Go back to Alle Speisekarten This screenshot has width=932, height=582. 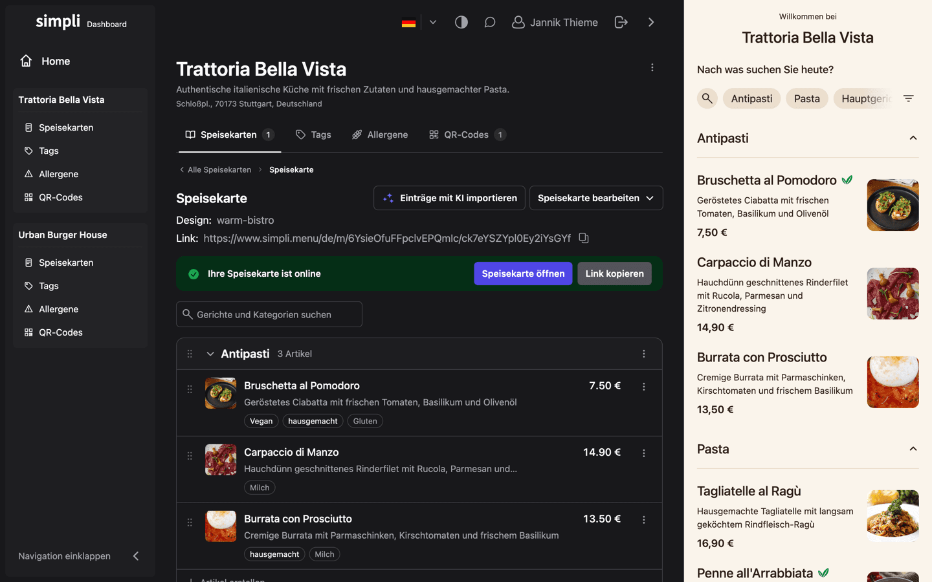(215, 169)
